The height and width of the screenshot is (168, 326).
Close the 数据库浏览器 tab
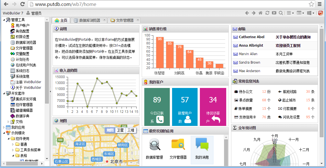(x=105, y=20)
